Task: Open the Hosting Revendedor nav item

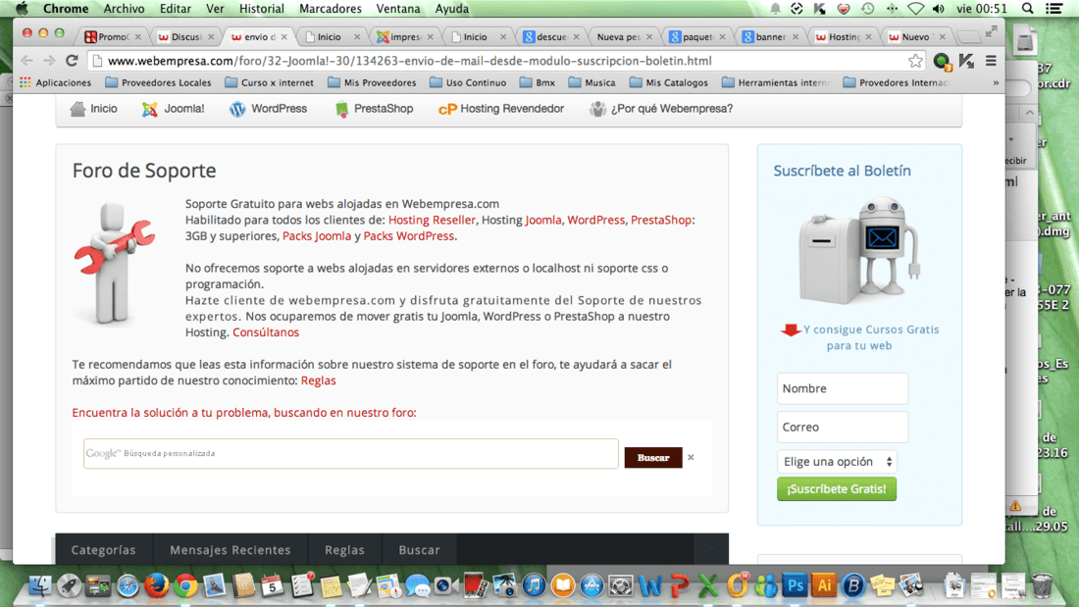Action: pyautogui.click(x=501, y=109)
